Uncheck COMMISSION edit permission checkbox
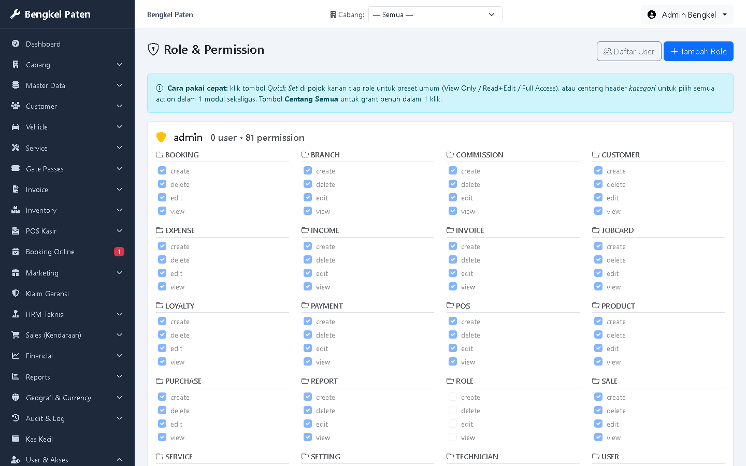 point(453,197)
